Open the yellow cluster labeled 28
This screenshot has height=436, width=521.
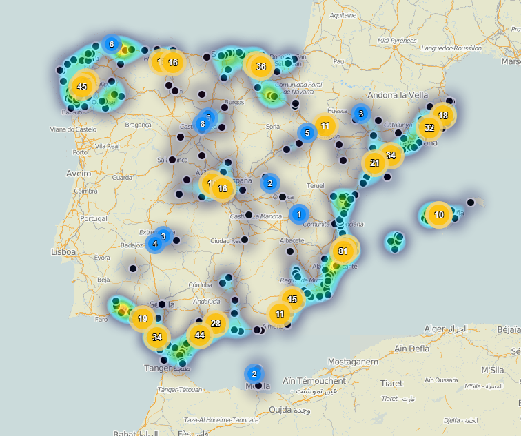pyautogui.click(x=216, y=324)
